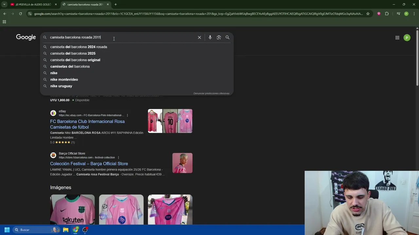
Task: Start voice search with the microphone icon
Action: coord(210,37)
